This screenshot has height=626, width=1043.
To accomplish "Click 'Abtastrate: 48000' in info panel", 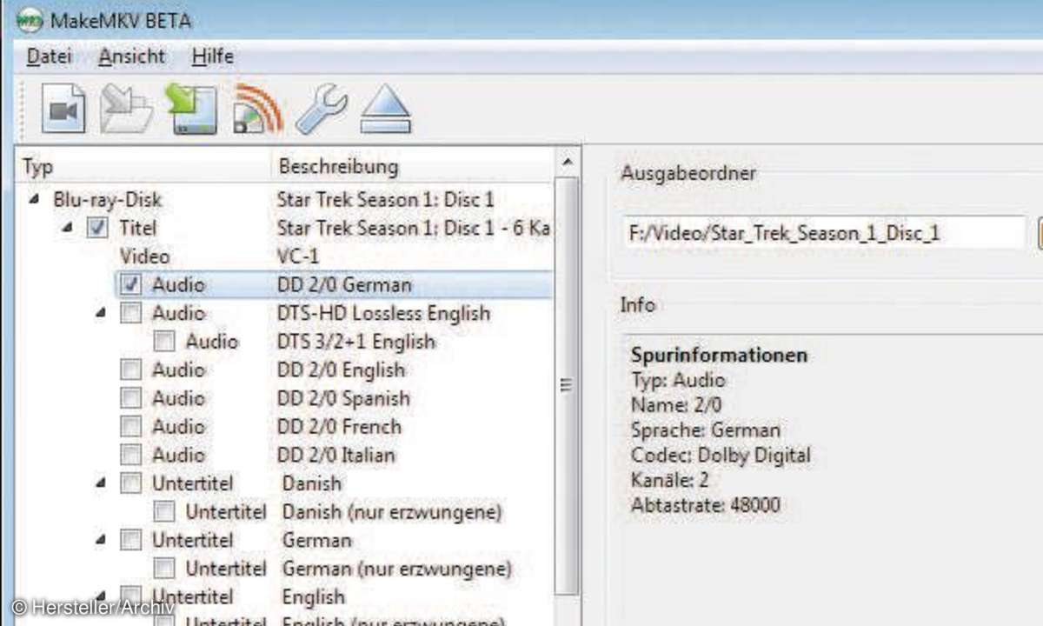I will (706, 505).
